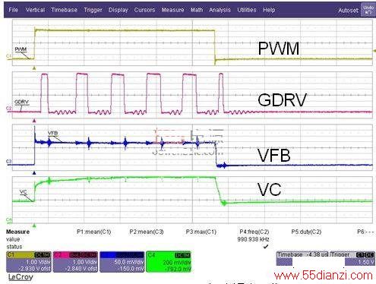Click the C4 ground level indicator

click(x=9, y=219)
